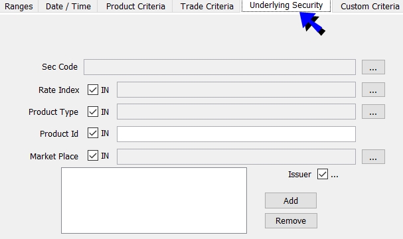The image size is (403, 239).
Task: Click the ellipsis next to Issuer checkbox
Action: coord(335,175)
